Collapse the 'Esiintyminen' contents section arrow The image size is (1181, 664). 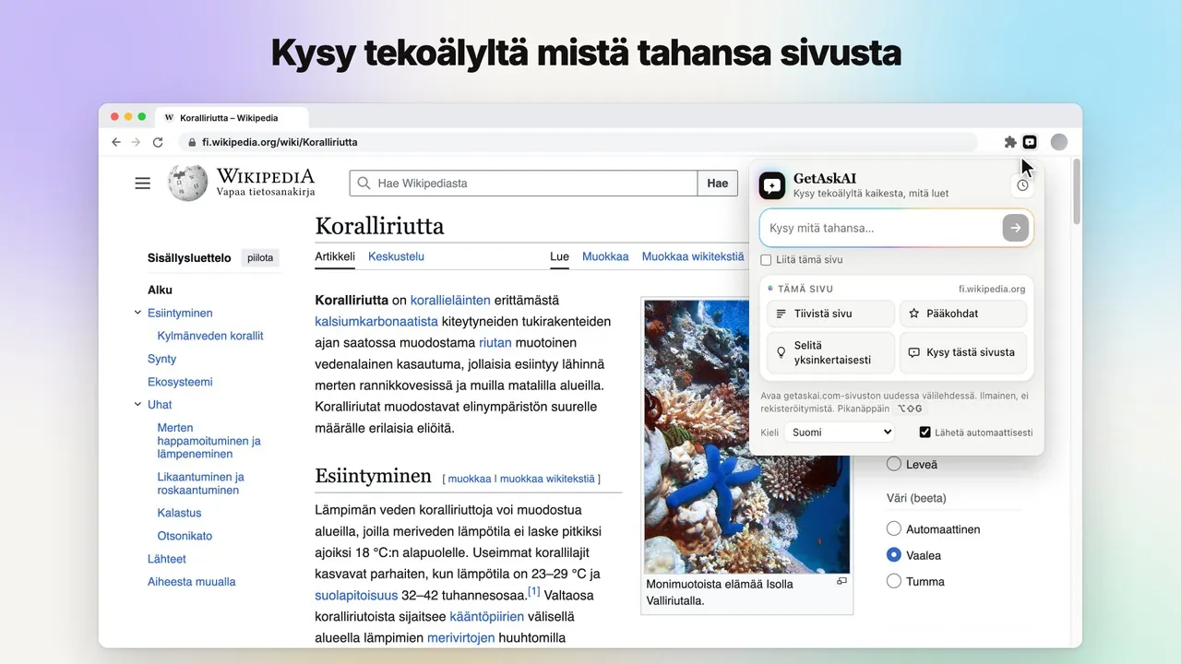[x=137, y=313]
